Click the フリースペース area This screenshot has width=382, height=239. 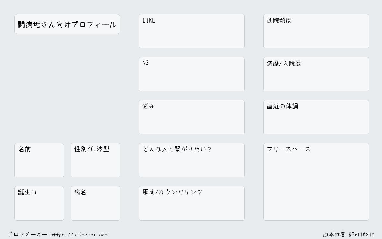pos(316,182)
